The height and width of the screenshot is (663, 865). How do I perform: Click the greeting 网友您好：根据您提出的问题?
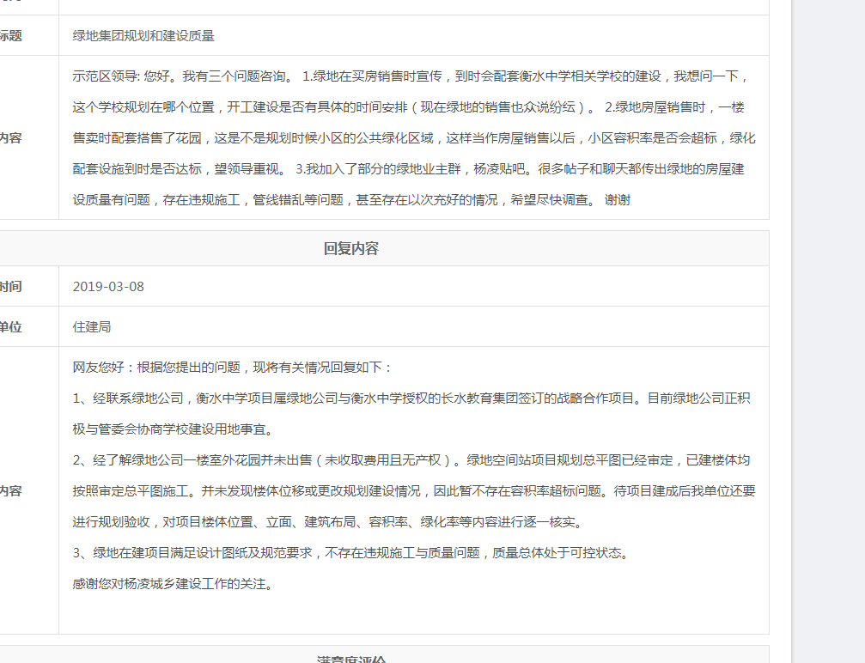point(232,368)
